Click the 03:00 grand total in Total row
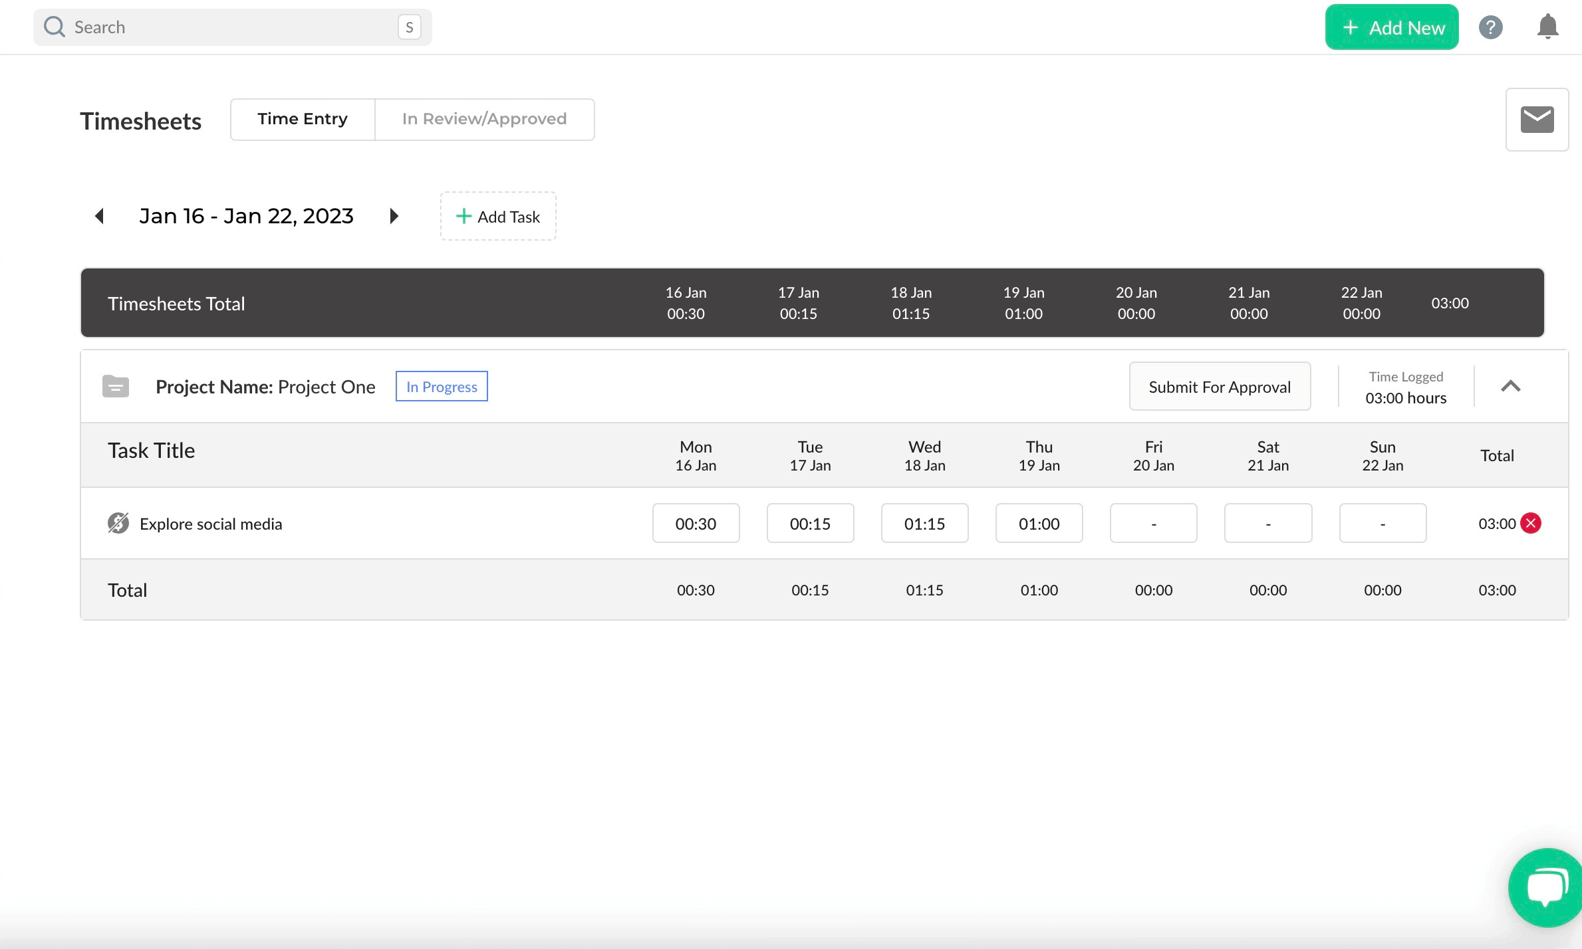Viewport: 1582px width, 949px height. [x=1497, y=590]
